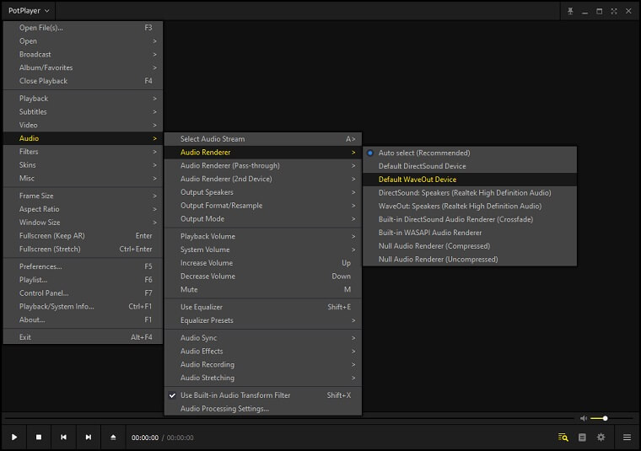
Task: Choose Default WaveOut Device
Action: coord(470,180)
